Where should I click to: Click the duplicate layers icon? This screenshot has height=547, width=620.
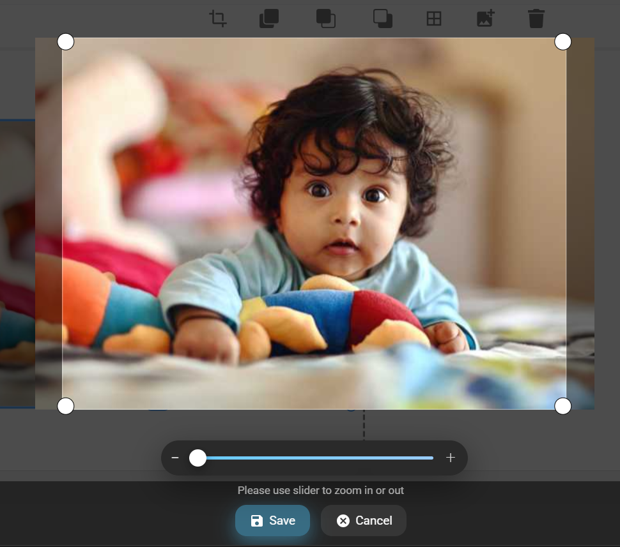(269, 19)
